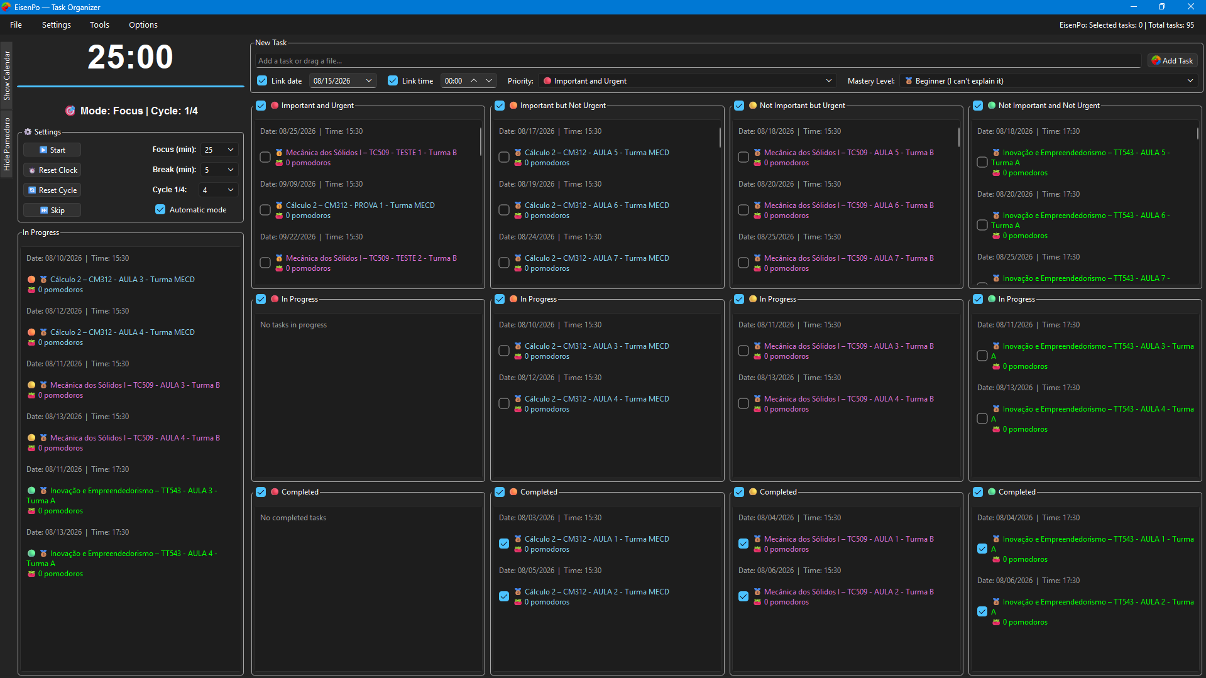This screenshot has width=1206, height=678.
Task: Click medal icon of Cálculo 2 PROVA 1 task
Action: click(x=279, y=205)
